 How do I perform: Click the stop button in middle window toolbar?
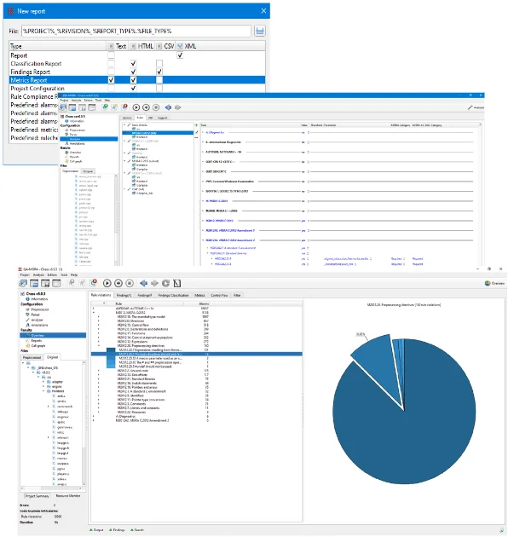coord(156,107)
